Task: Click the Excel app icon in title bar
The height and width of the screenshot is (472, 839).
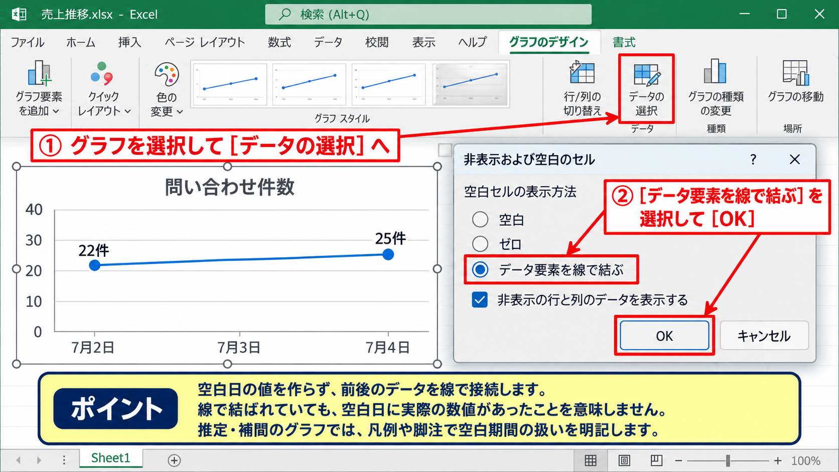Action: click(x=19, y=14)
